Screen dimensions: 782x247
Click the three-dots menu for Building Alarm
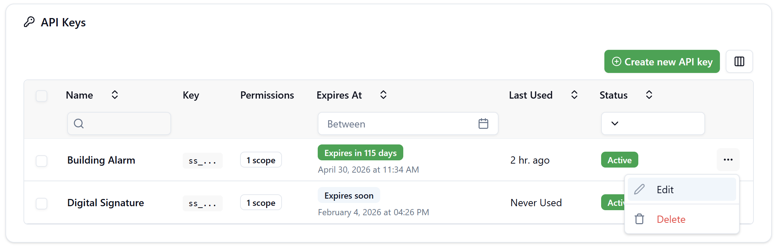coord(728,160)
